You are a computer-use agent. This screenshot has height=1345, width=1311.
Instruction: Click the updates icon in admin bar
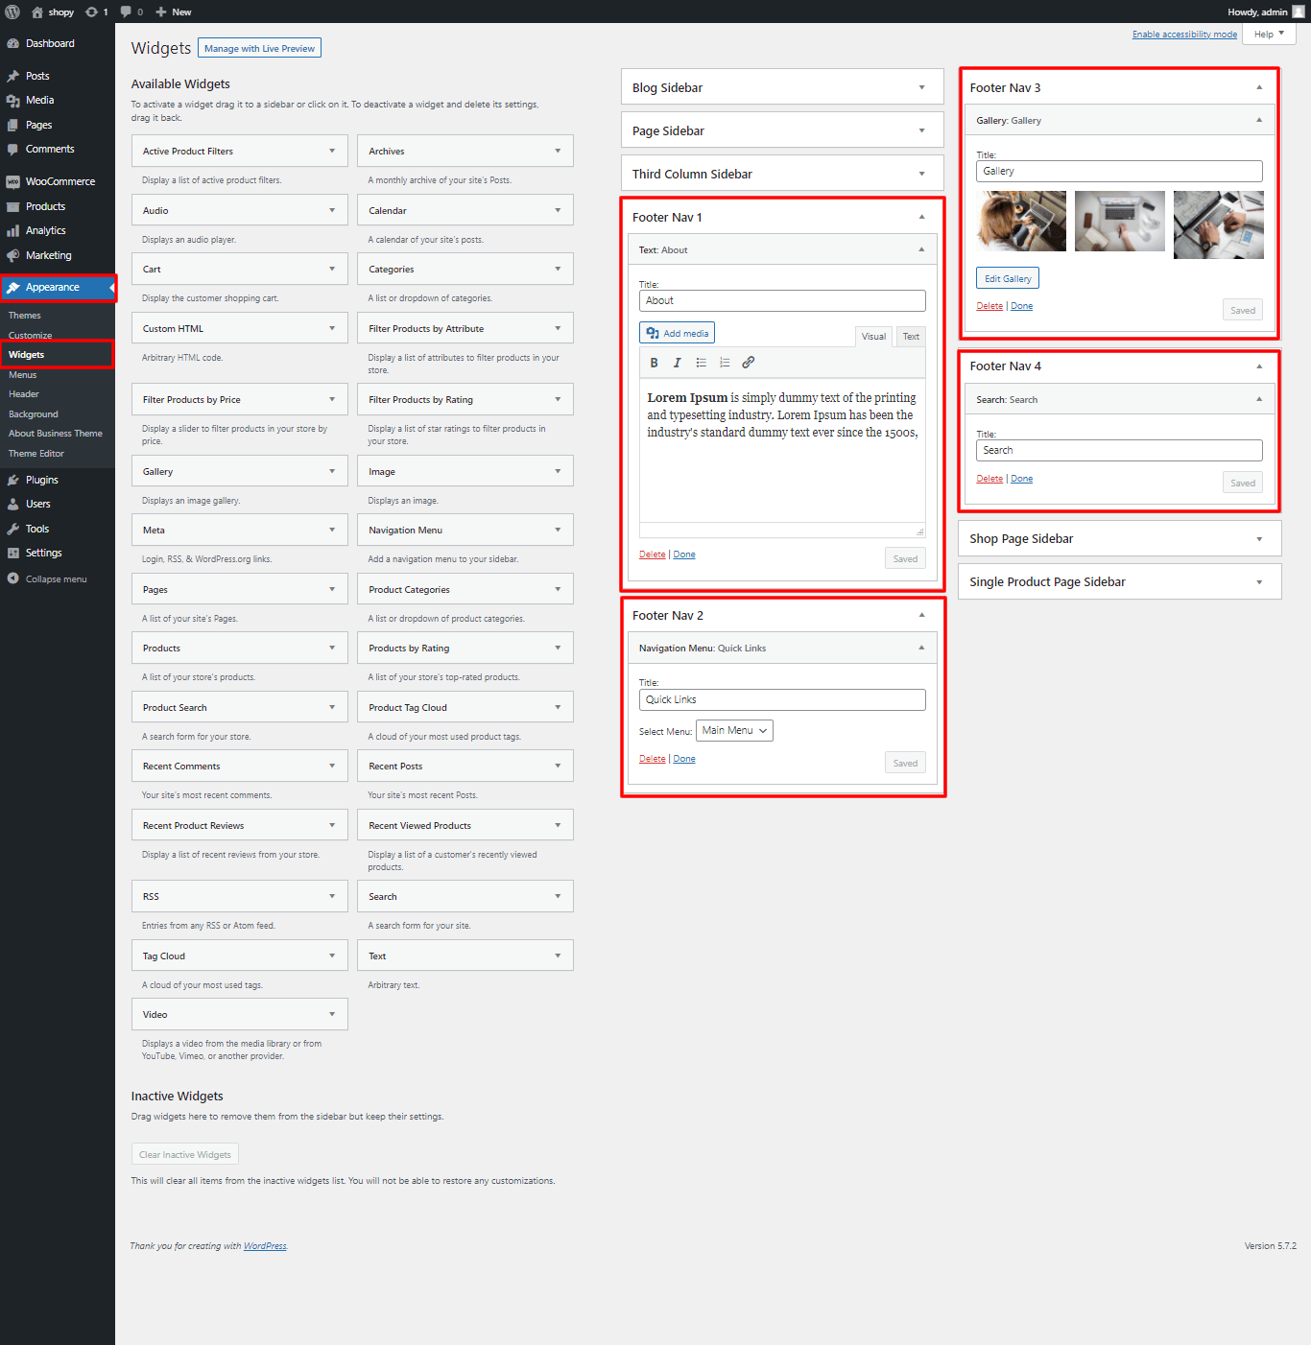96,12
